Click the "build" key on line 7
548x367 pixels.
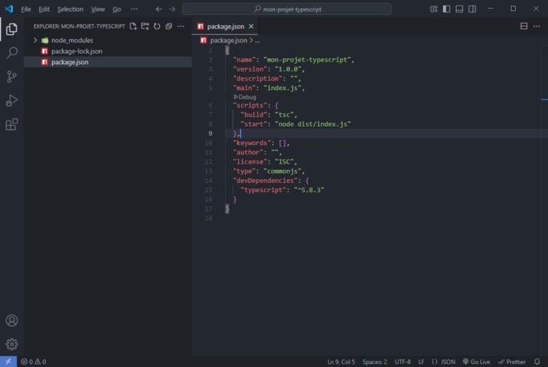click(254, 115)
